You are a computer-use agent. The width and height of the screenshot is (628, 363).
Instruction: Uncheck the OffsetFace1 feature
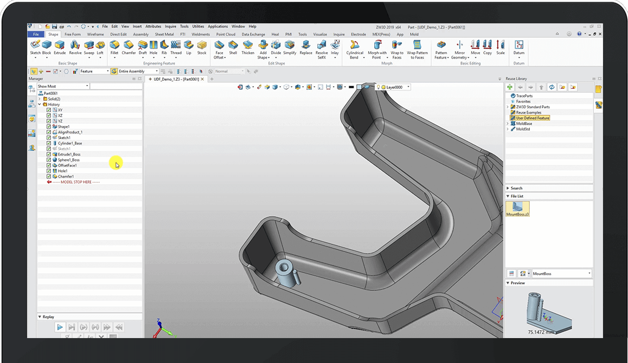point(49,166)
